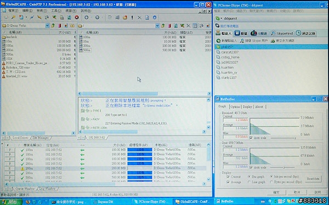The image size is (329, 205).
Task: Click the local pane red bookmark icon
Action: (60, 26)
